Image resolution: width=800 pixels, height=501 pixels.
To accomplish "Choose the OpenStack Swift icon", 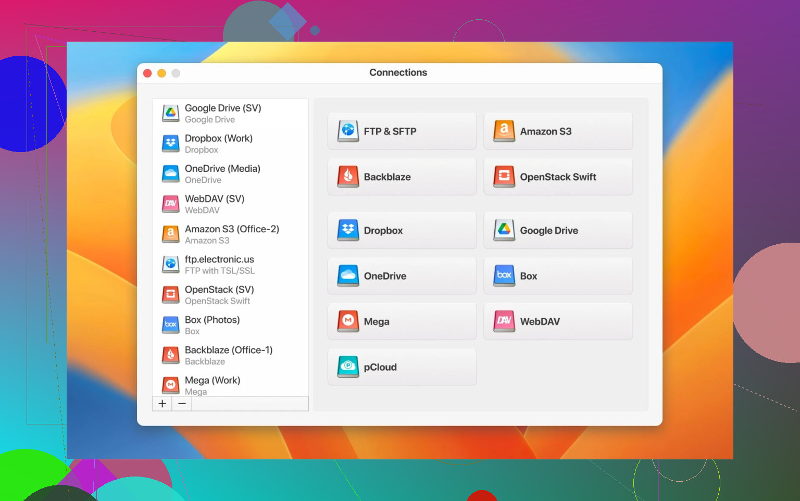I will (x=504, y=177).
